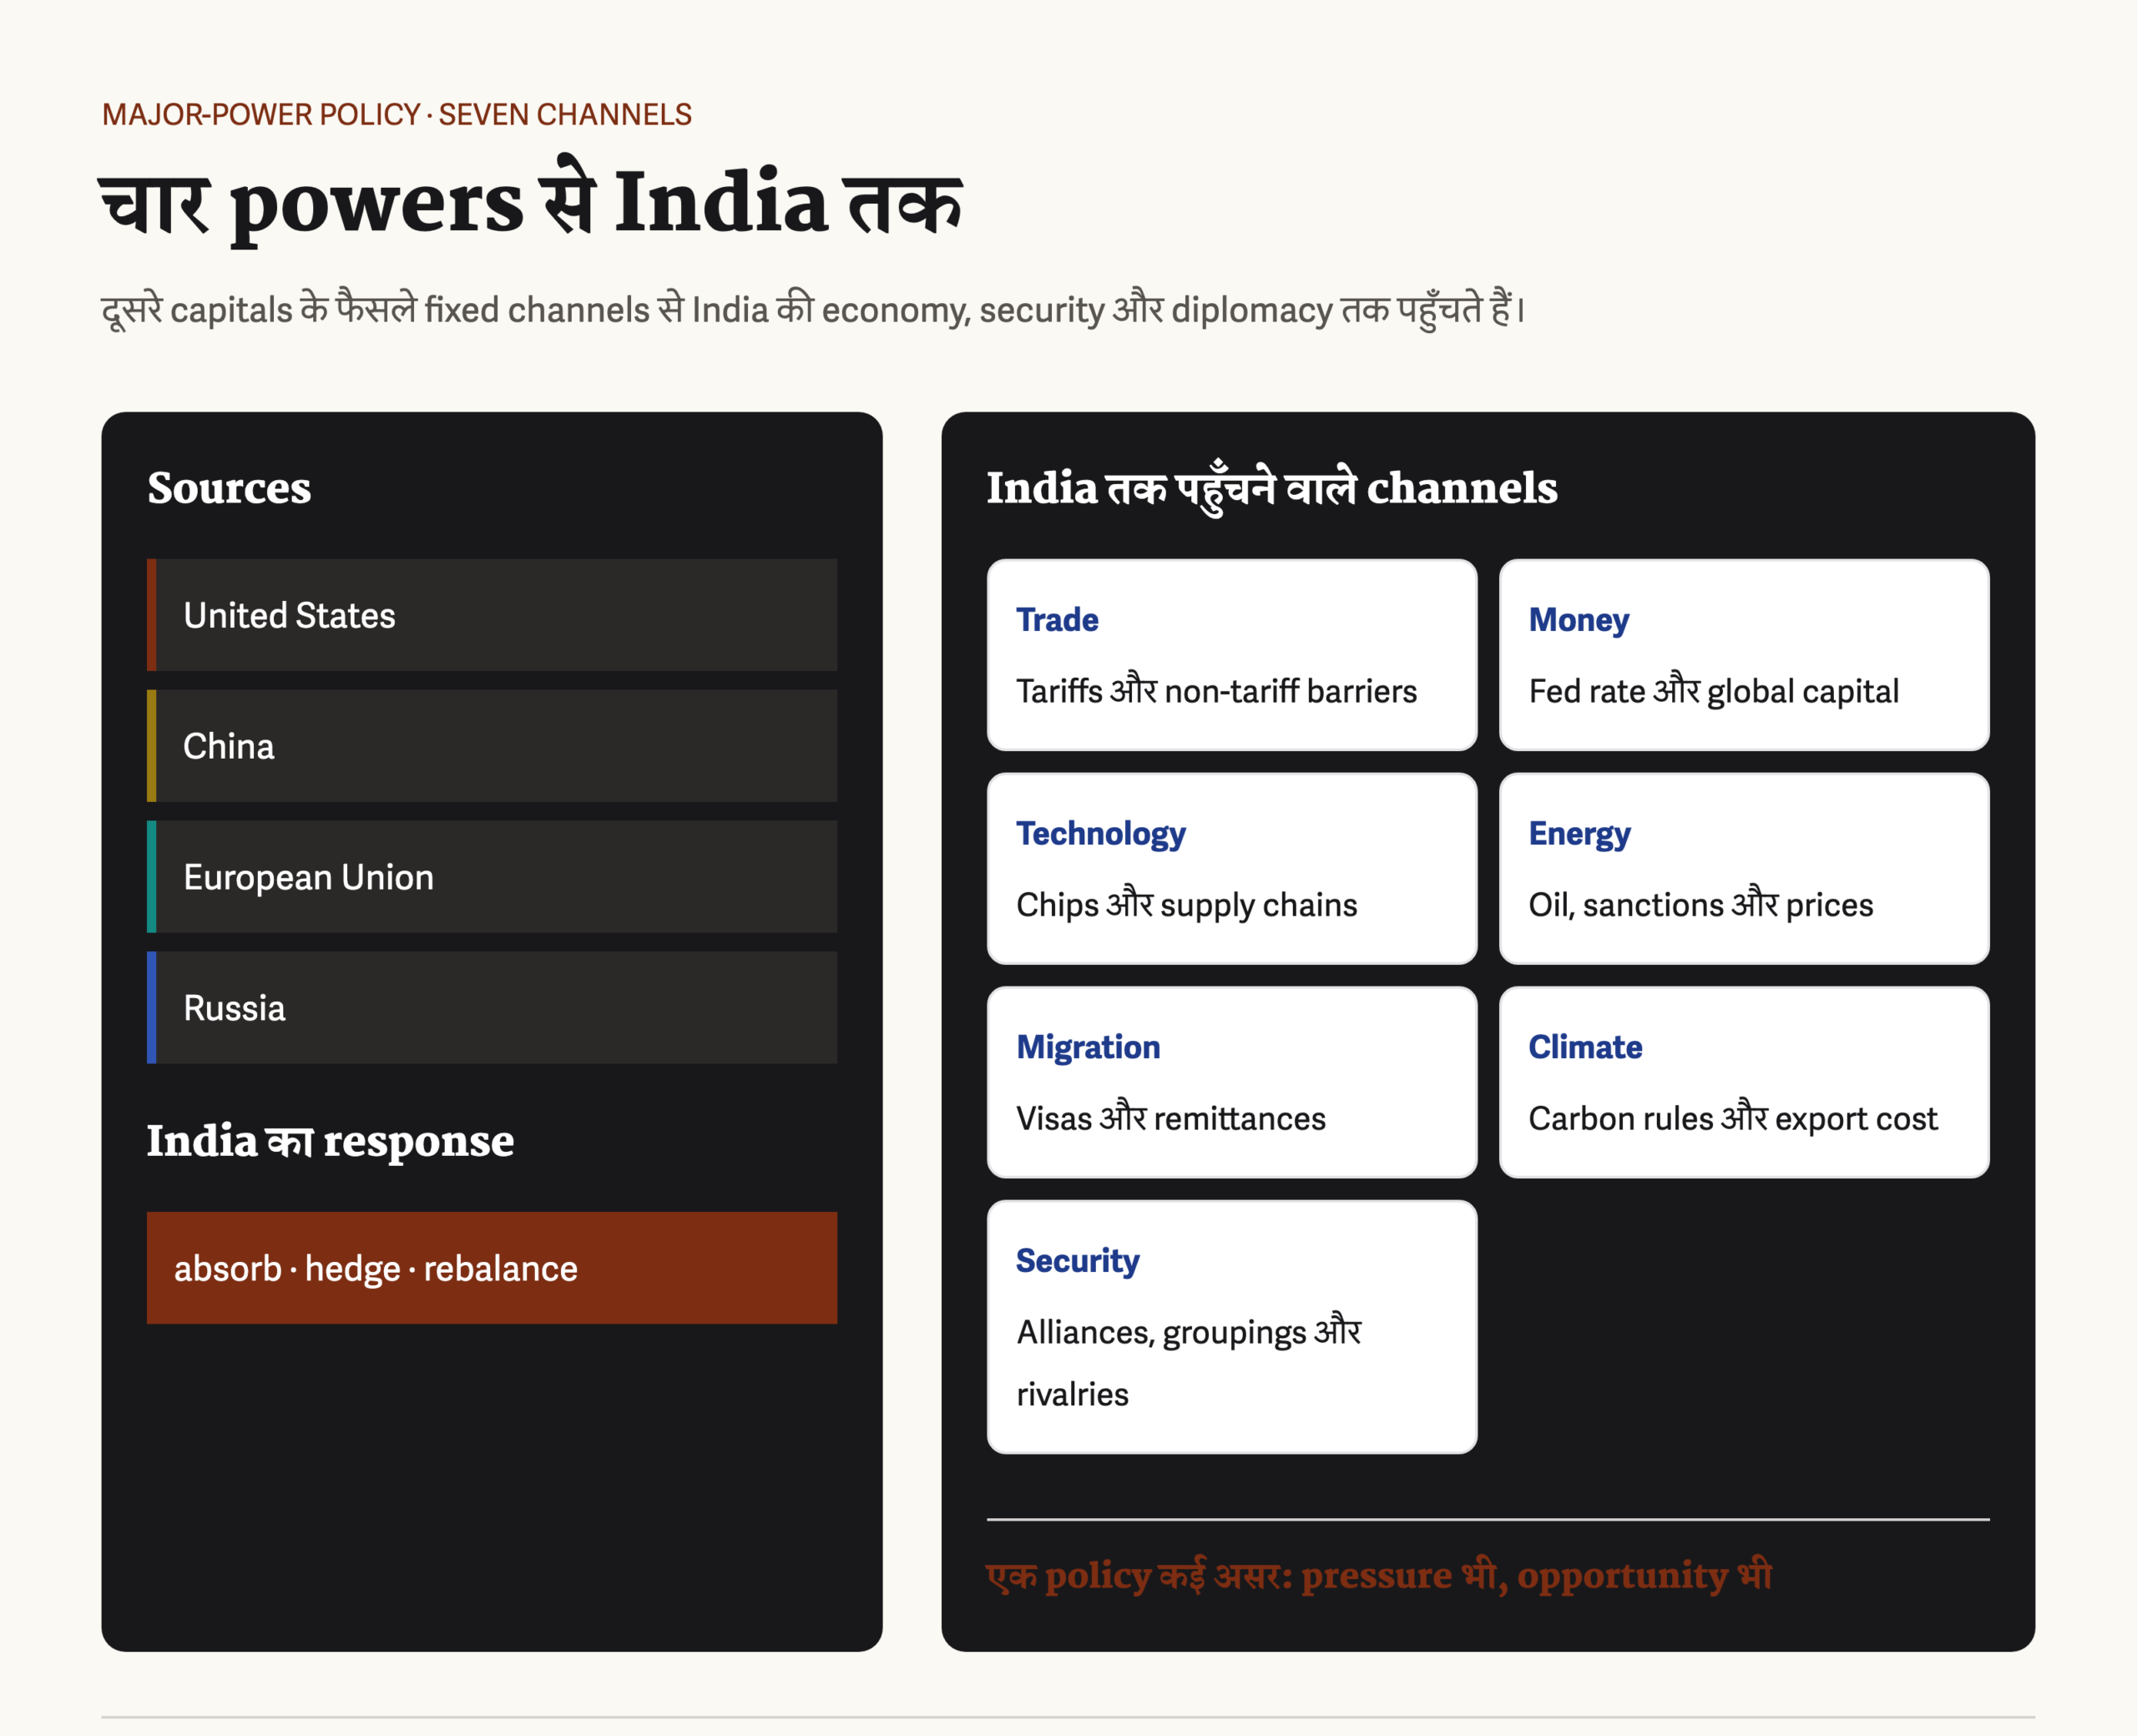The height and width of the screenshot is (1736, 2137).
Task: Open the Technology channel card
Action: click(1232, 869)
